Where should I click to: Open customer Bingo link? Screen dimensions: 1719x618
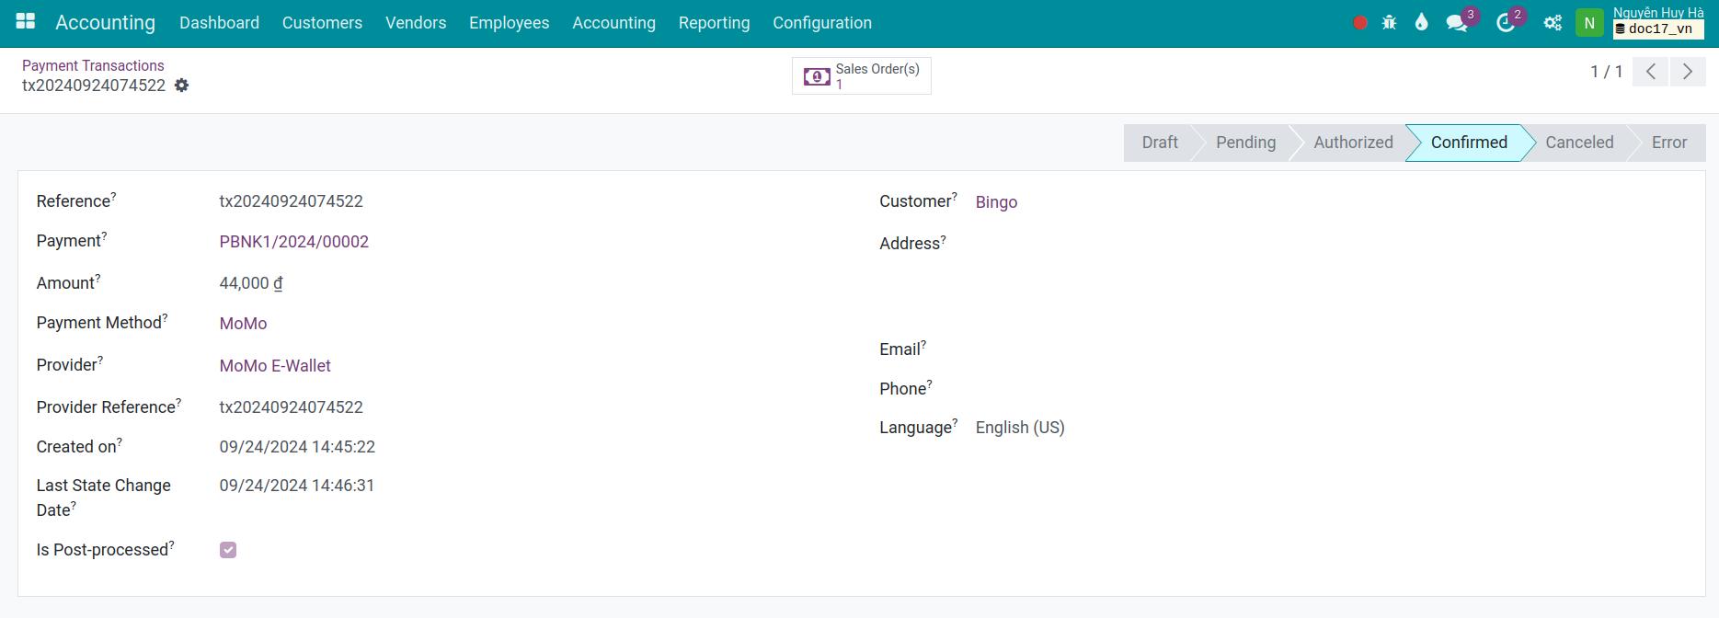[996, 202]
